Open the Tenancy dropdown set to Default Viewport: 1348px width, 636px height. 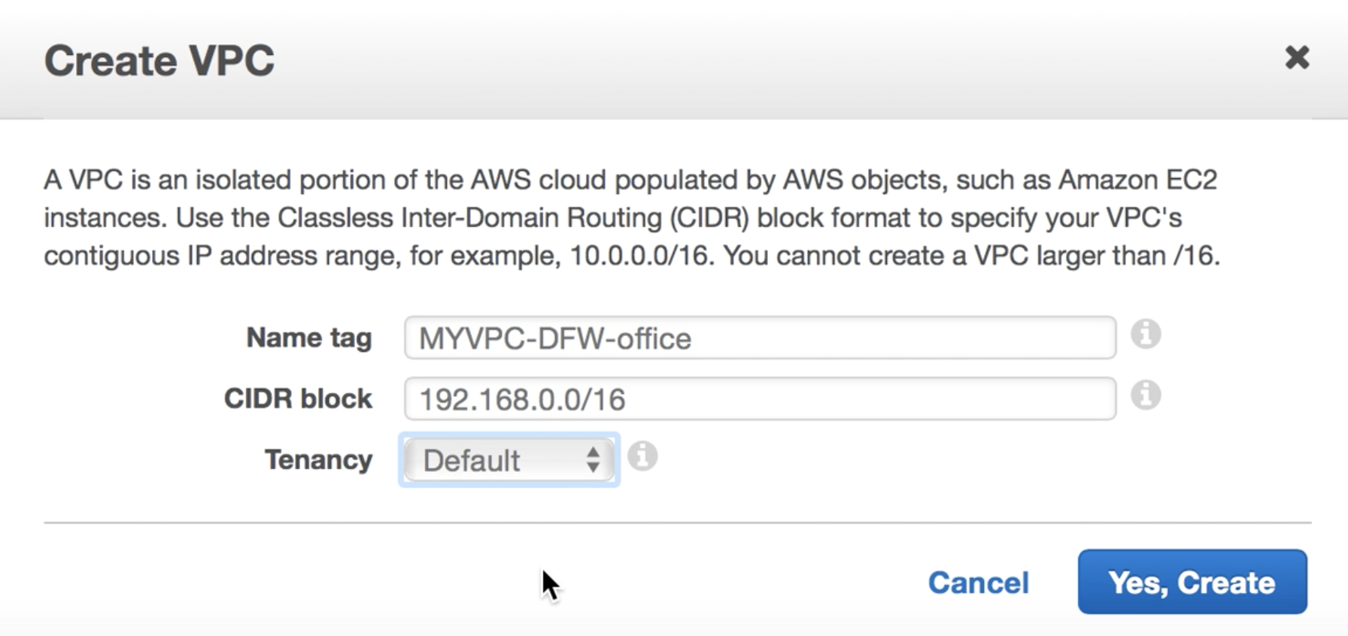tap(509, 460)
